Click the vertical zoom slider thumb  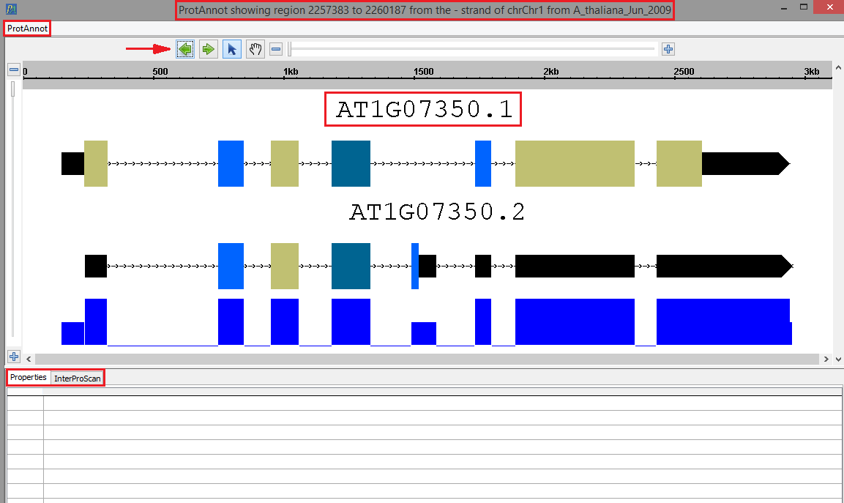pos(13,89)
